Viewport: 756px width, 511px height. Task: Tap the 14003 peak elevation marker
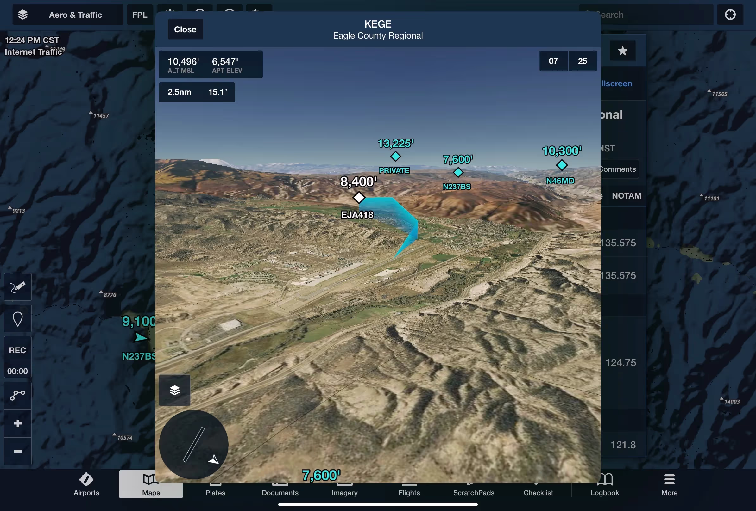(730, 401)
